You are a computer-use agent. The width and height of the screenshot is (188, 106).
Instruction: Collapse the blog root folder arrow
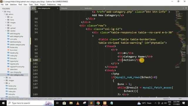pos(3,11)
